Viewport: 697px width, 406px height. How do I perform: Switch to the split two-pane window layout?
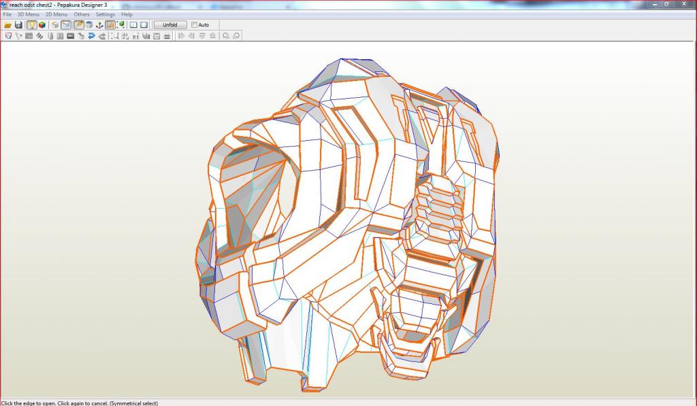click(133, 25)
